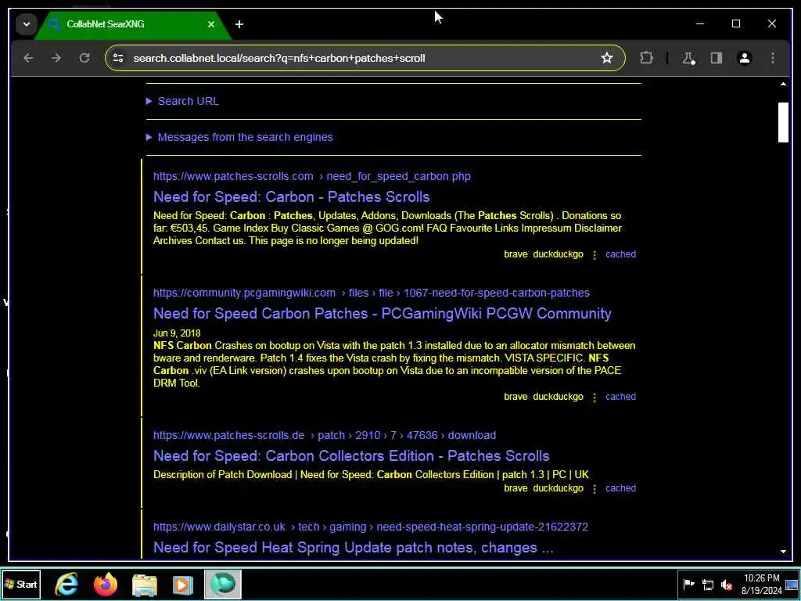The image size is (801, 601).
Task: Open the dailystar.co.uk URL link
Action: pos(370,527)
